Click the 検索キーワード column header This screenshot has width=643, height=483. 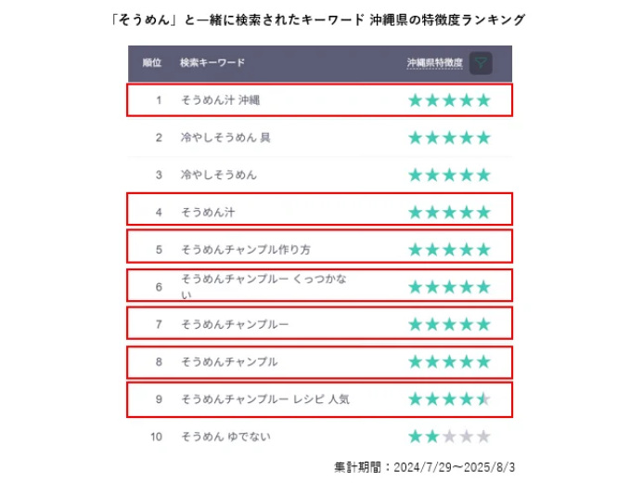(x=212, y=62)
